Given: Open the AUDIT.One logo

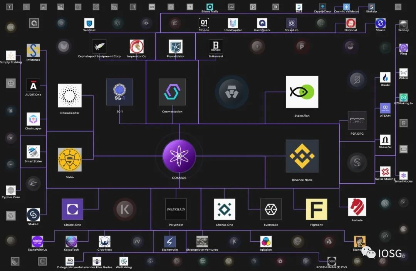Looking at the screenshot, I should [33, 85].
